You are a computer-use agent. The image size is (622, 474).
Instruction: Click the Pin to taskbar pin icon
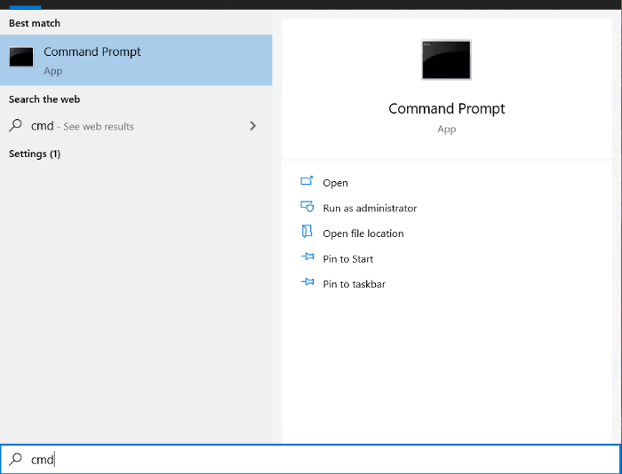coord(307,283)
